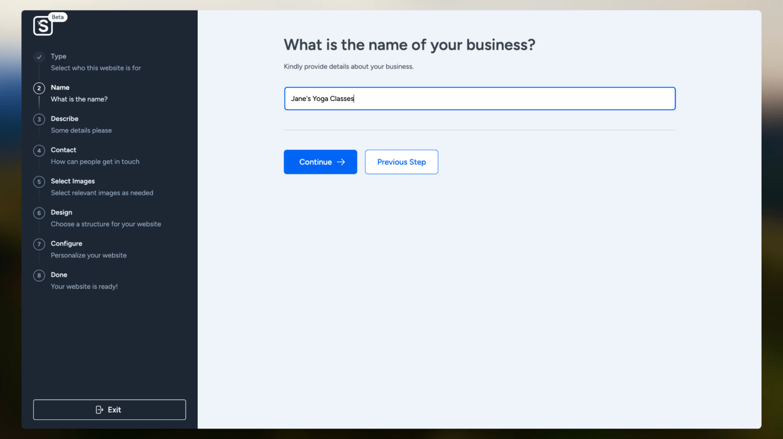Click the step 5 circle for Select Images

[x=39, y=182]
